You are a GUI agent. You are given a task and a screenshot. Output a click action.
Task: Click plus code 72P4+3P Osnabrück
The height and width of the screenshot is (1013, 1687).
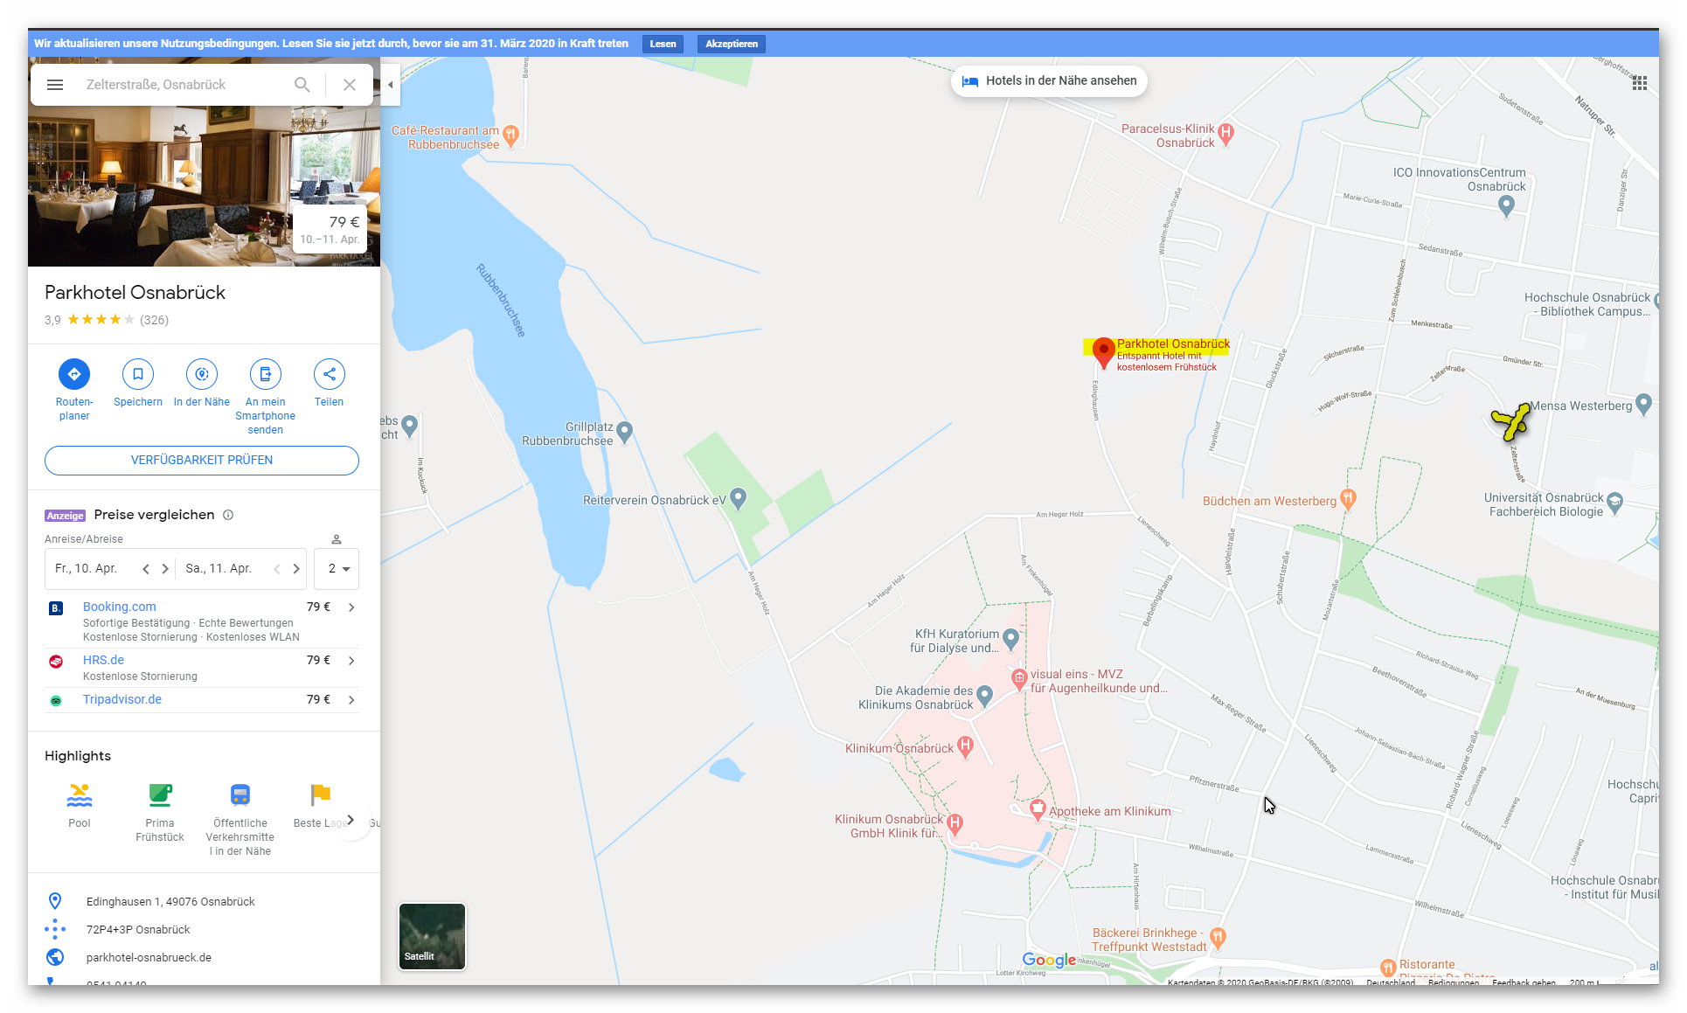(x=138, y=930)
